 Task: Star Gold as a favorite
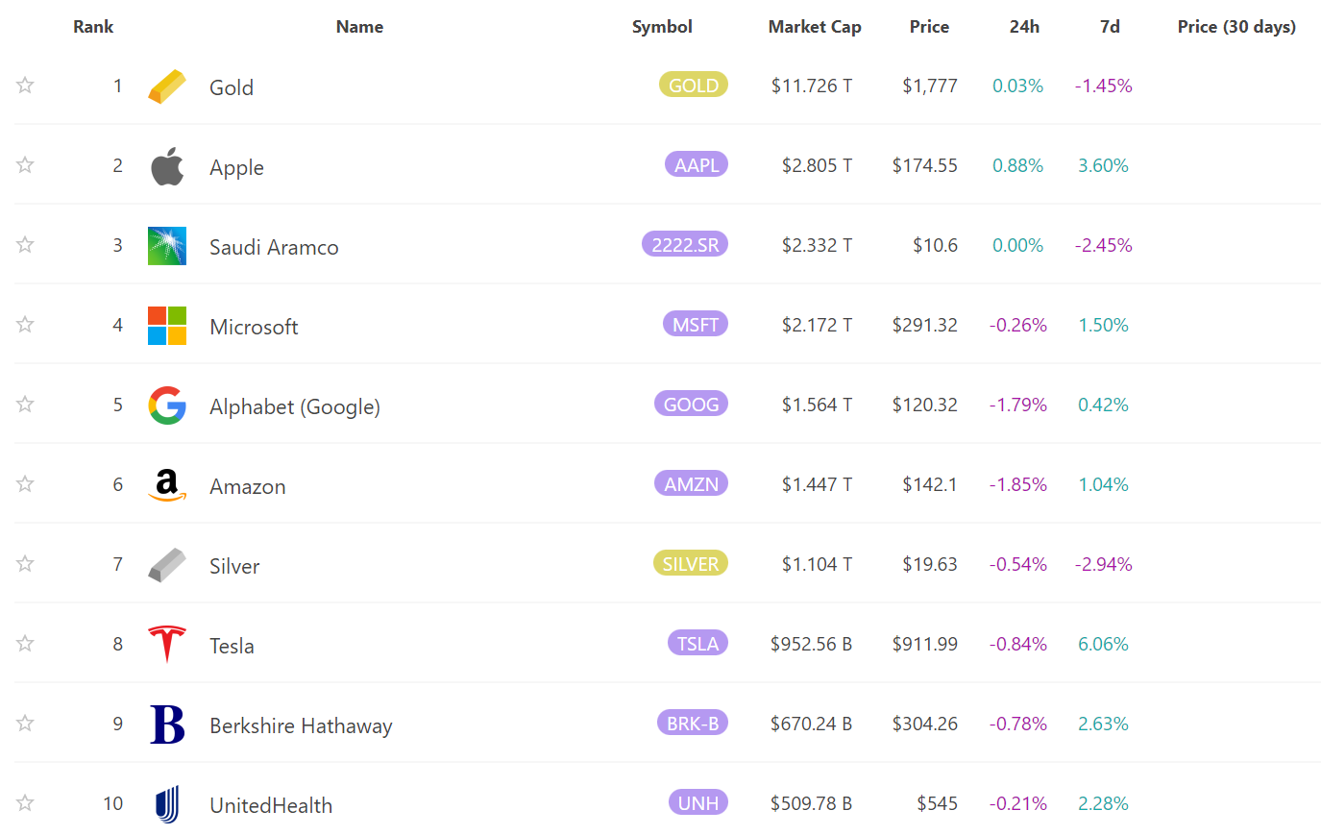tap(25, 86)
